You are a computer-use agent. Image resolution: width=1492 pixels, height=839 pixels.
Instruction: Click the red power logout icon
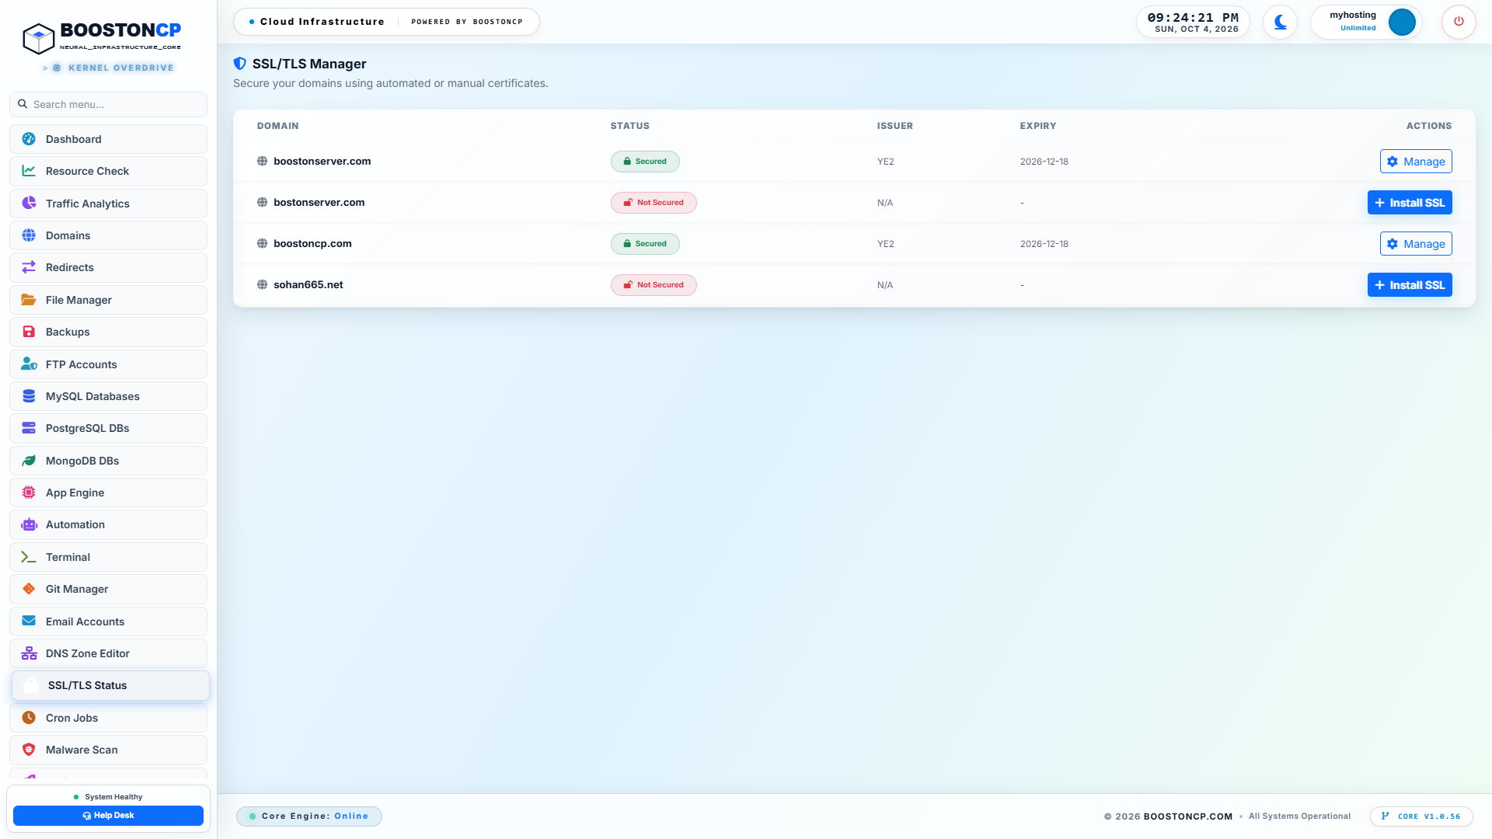1459,22
